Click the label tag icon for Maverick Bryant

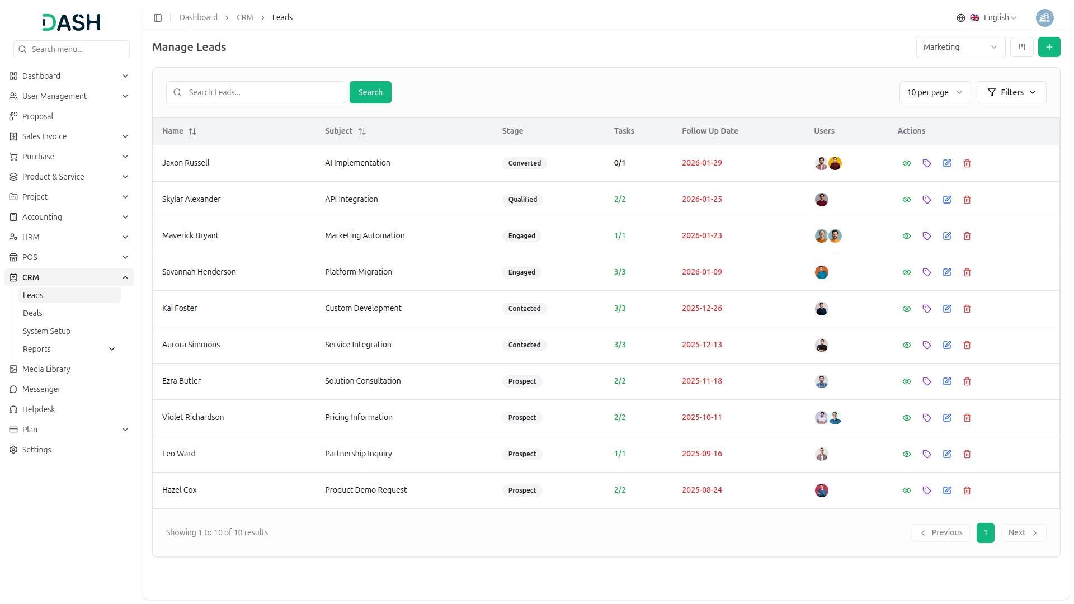click(927, 236)
